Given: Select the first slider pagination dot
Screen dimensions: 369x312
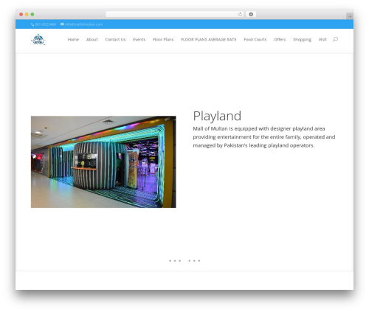Looking at the screenshot, I should [170, 260].
